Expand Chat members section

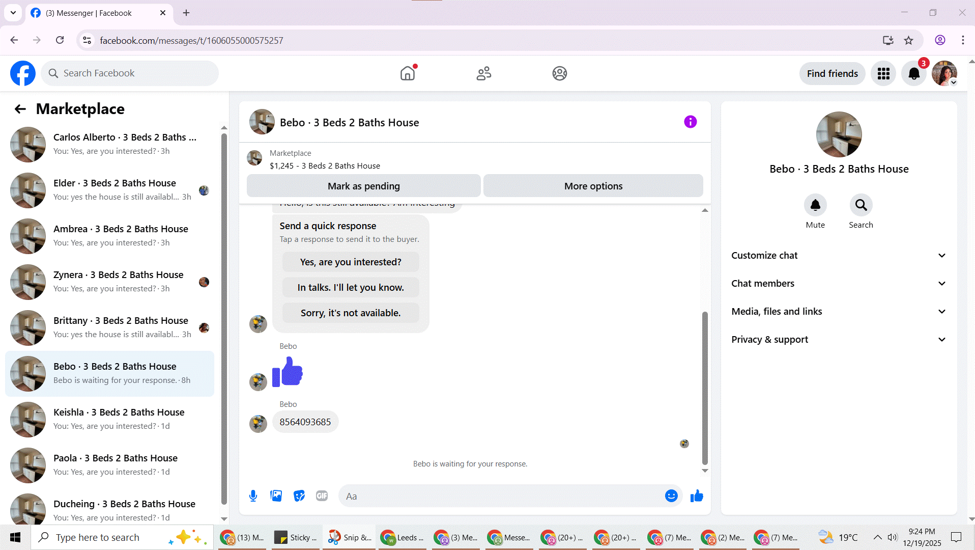pyautogui.click(x=839, y=284)
